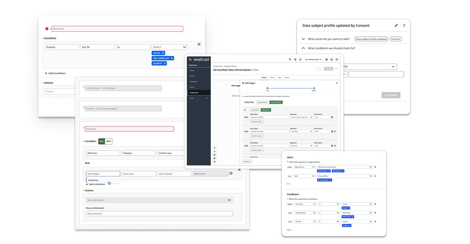Switch to the Details tab
The width and height of the screenshot is (470, 244).
(273, 78)
